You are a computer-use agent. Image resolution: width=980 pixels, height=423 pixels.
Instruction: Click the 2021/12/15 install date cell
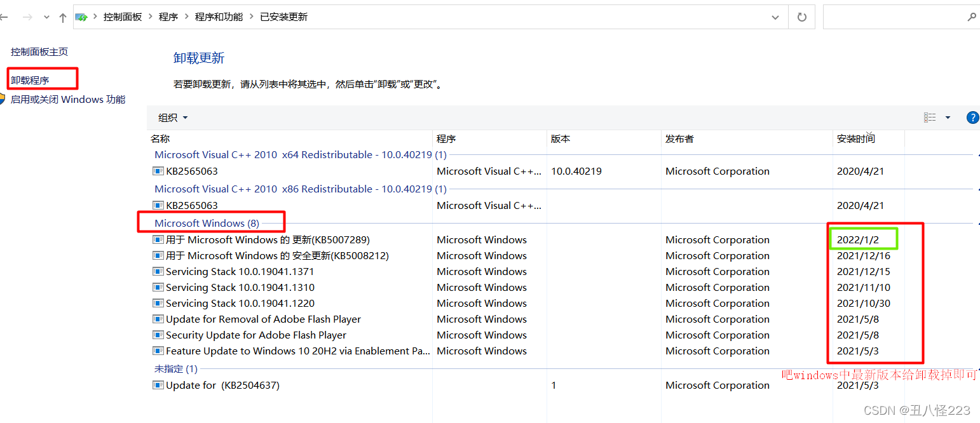[864, 271]
